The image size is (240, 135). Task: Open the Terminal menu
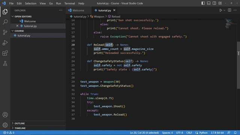click(x=70, y=3)
